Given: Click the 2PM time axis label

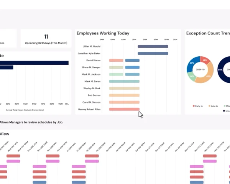Looking at the screenshot, I should click(134, 39).
